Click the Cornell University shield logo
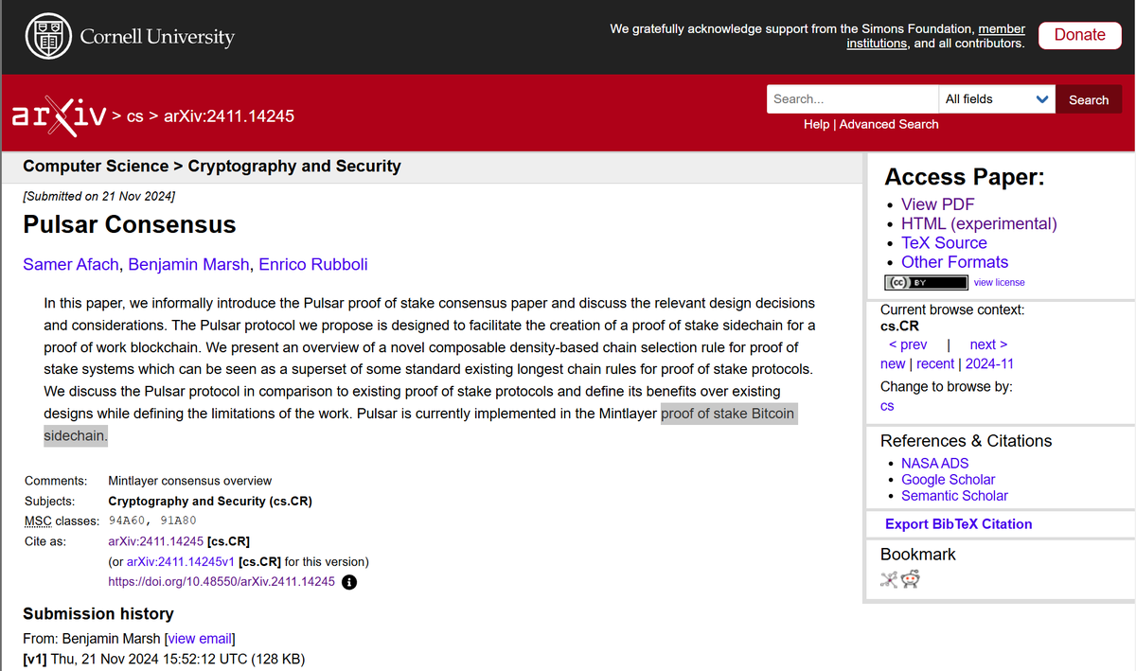The image size is (1136, 671). pyautogui.click(x=47, y=37)
